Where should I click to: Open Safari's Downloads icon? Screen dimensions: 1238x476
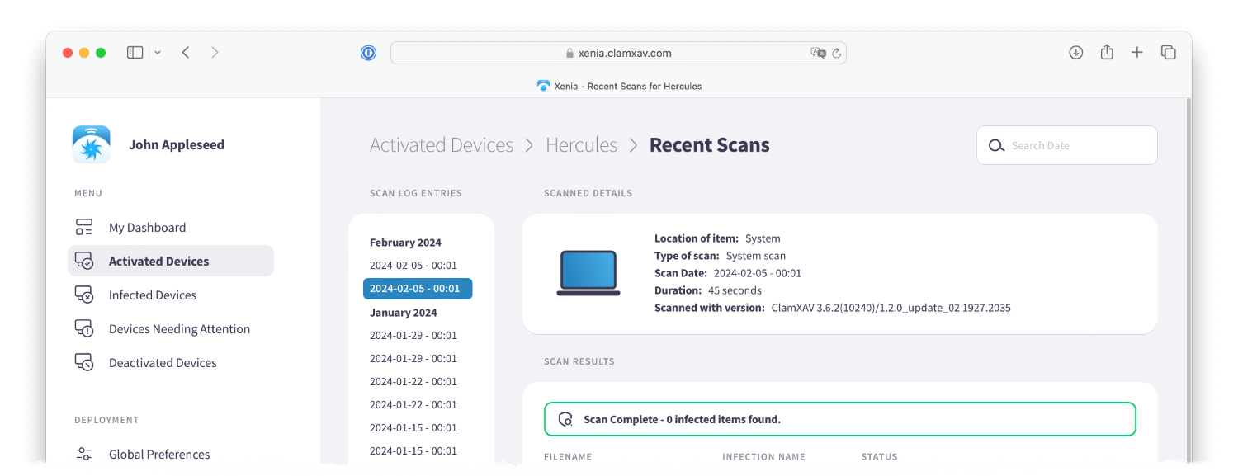point(1075,51)
